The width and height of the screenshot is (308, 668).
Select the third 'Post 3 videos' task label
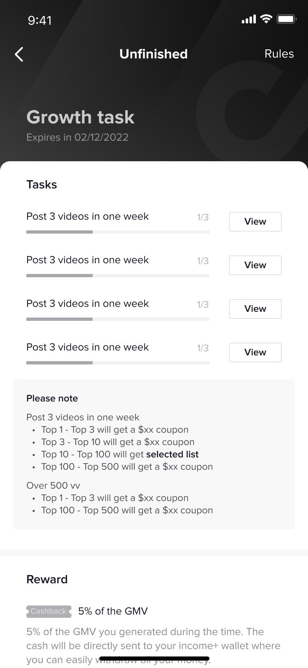coord(87,304)
